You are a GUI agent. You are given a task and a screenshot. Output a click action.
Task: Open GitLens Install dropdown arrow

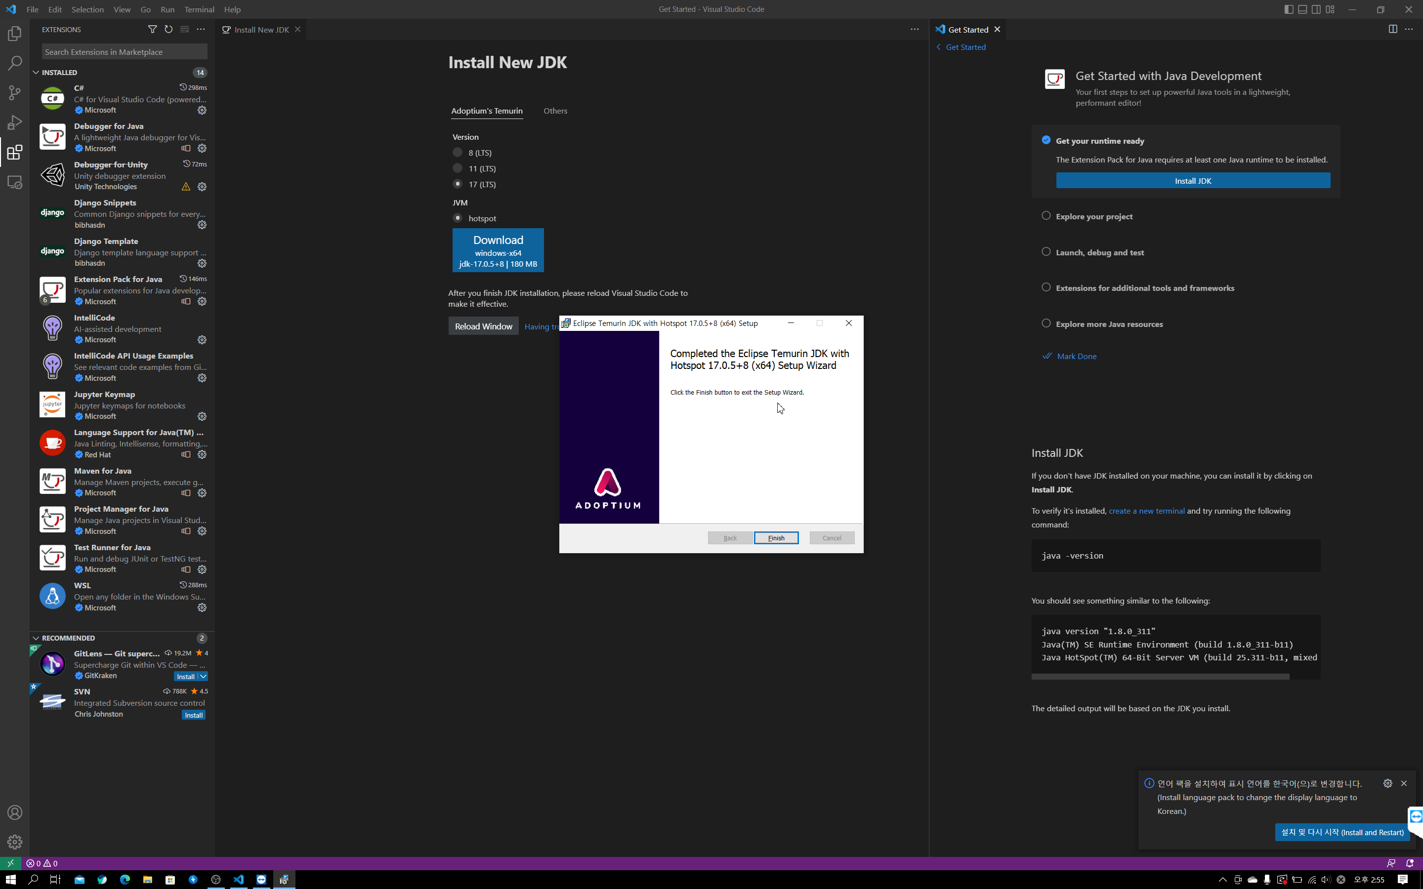point(203,677)
